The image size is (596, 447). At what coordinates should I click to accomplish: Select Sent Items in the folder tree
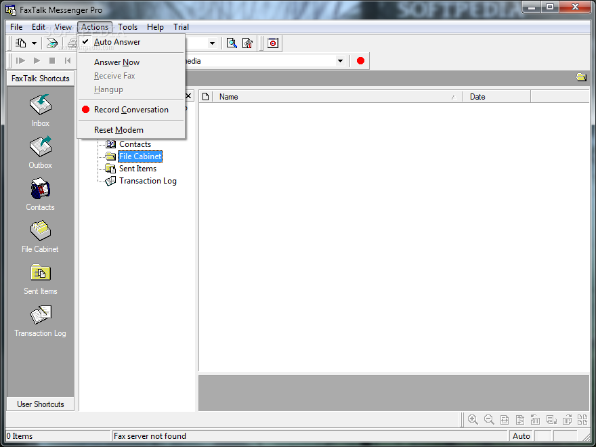137,169
